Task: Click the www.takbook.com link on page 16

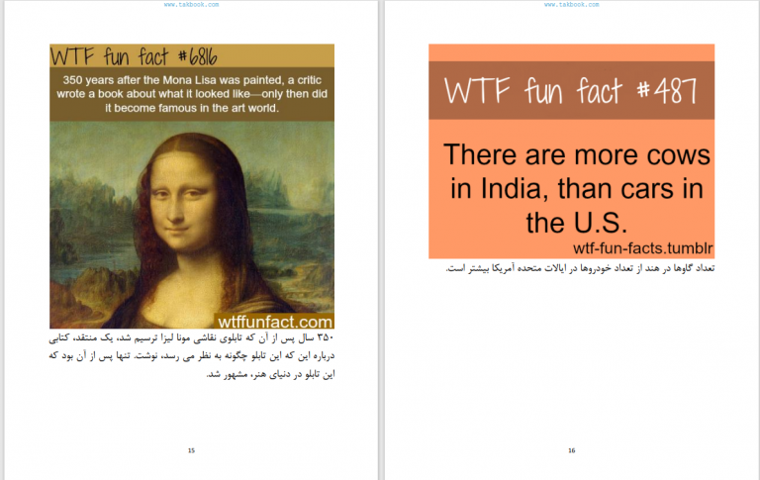Action: pyautogui.click(x=571, y=4)
